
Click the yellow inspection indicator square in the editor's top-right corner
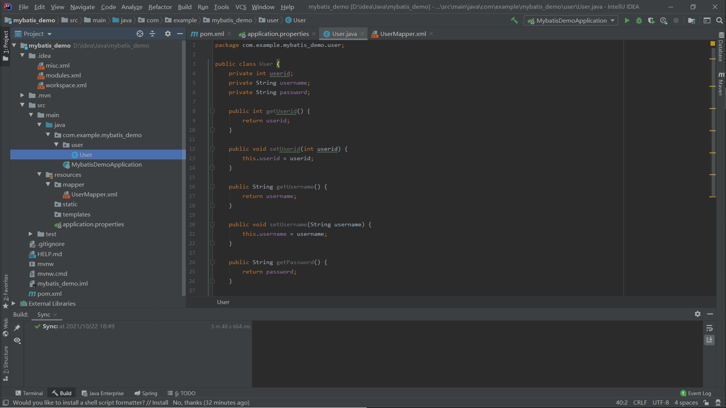[713, 44]
